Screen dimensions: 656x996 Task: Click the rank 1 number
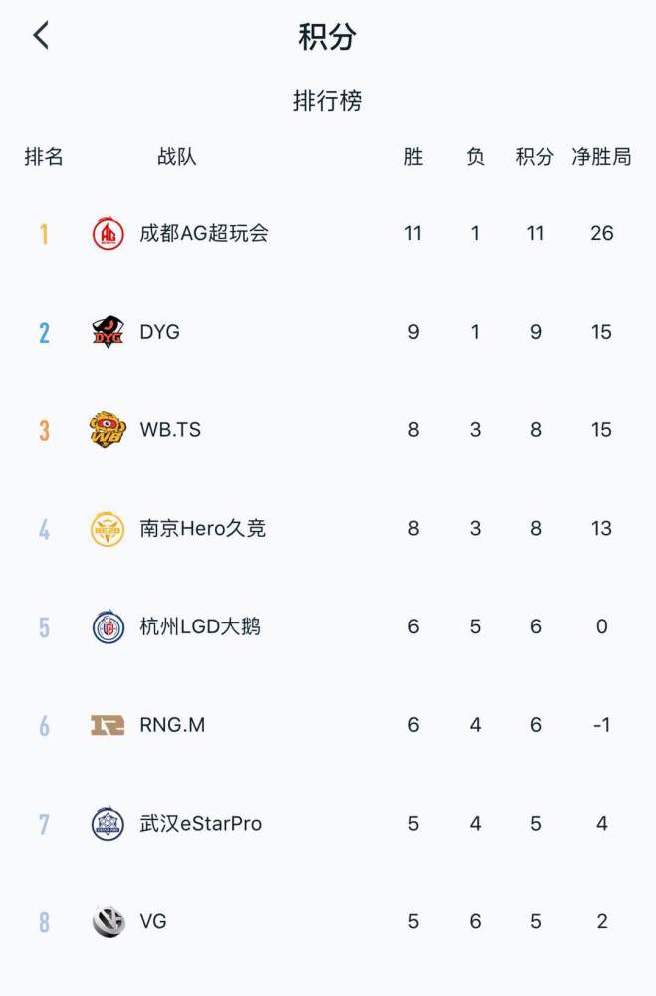pos(44,232)
